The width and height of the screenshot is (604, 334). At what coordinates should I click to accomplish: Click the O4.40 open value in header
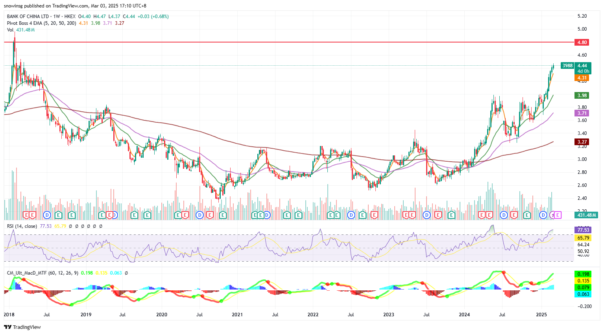[85, 17]
